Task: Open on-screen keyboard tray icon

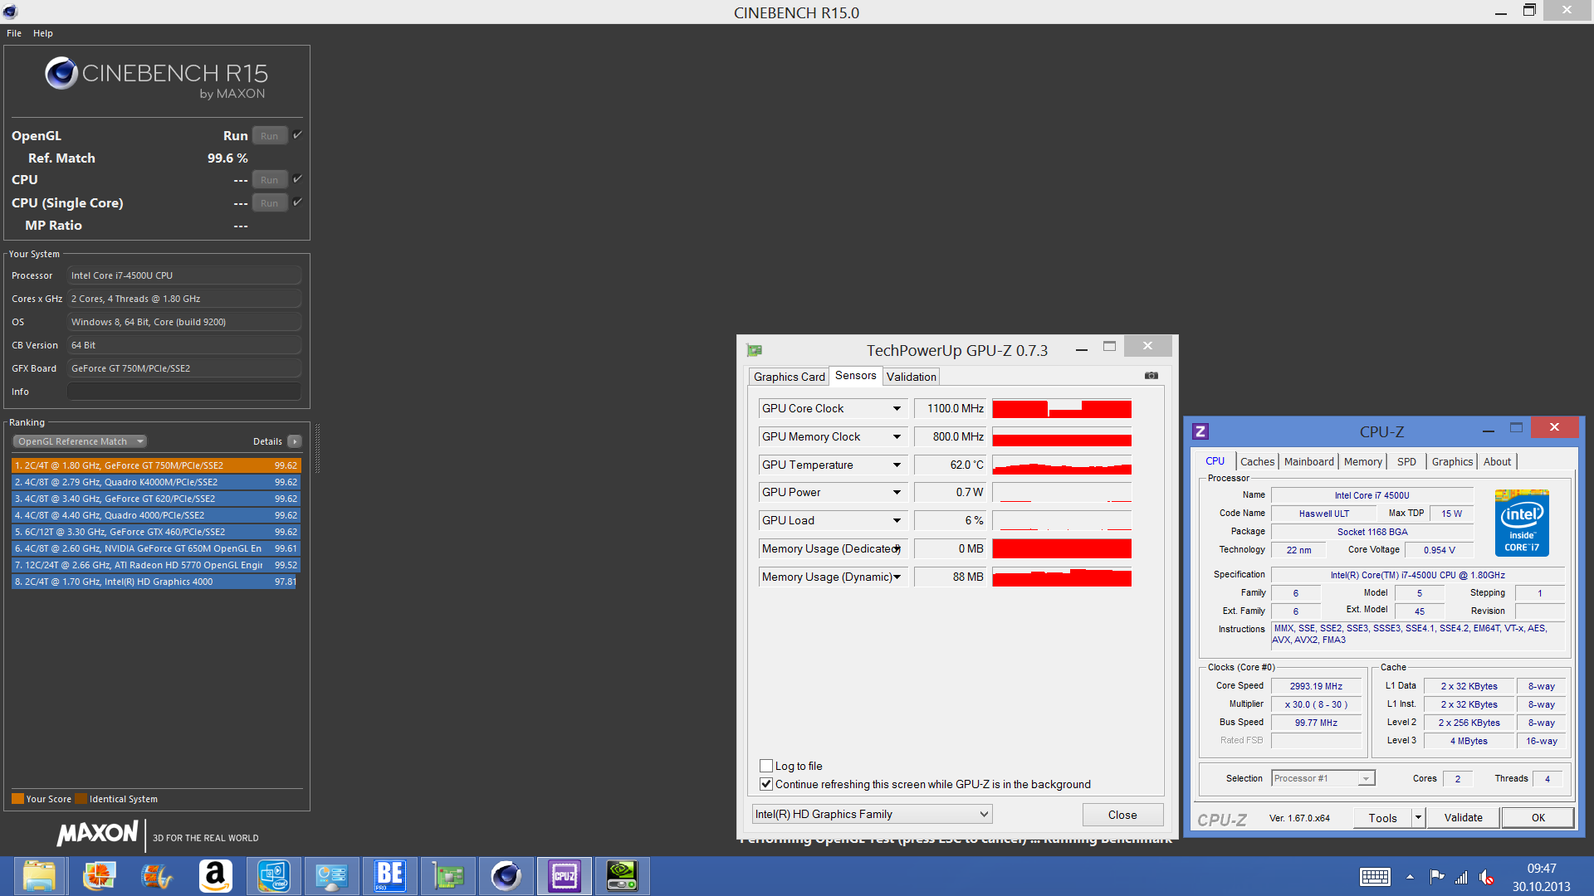Action: pyautogui.click(x=1375, y=877)
